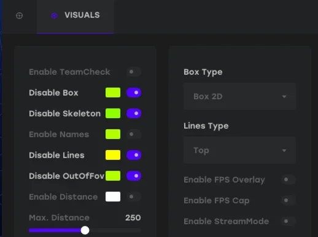Screen dimensions: 318x237
Task: Turn on the Enable Distance toggle
Action: point(134,197)
